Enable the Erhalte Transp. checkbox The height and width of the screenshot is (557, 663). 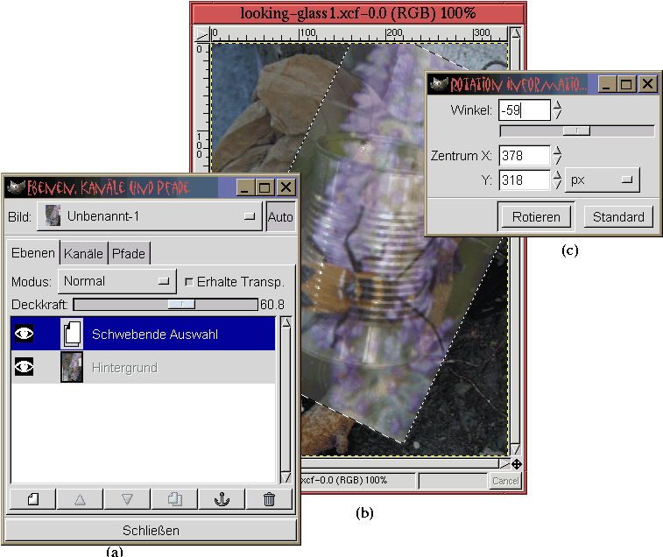189,282
